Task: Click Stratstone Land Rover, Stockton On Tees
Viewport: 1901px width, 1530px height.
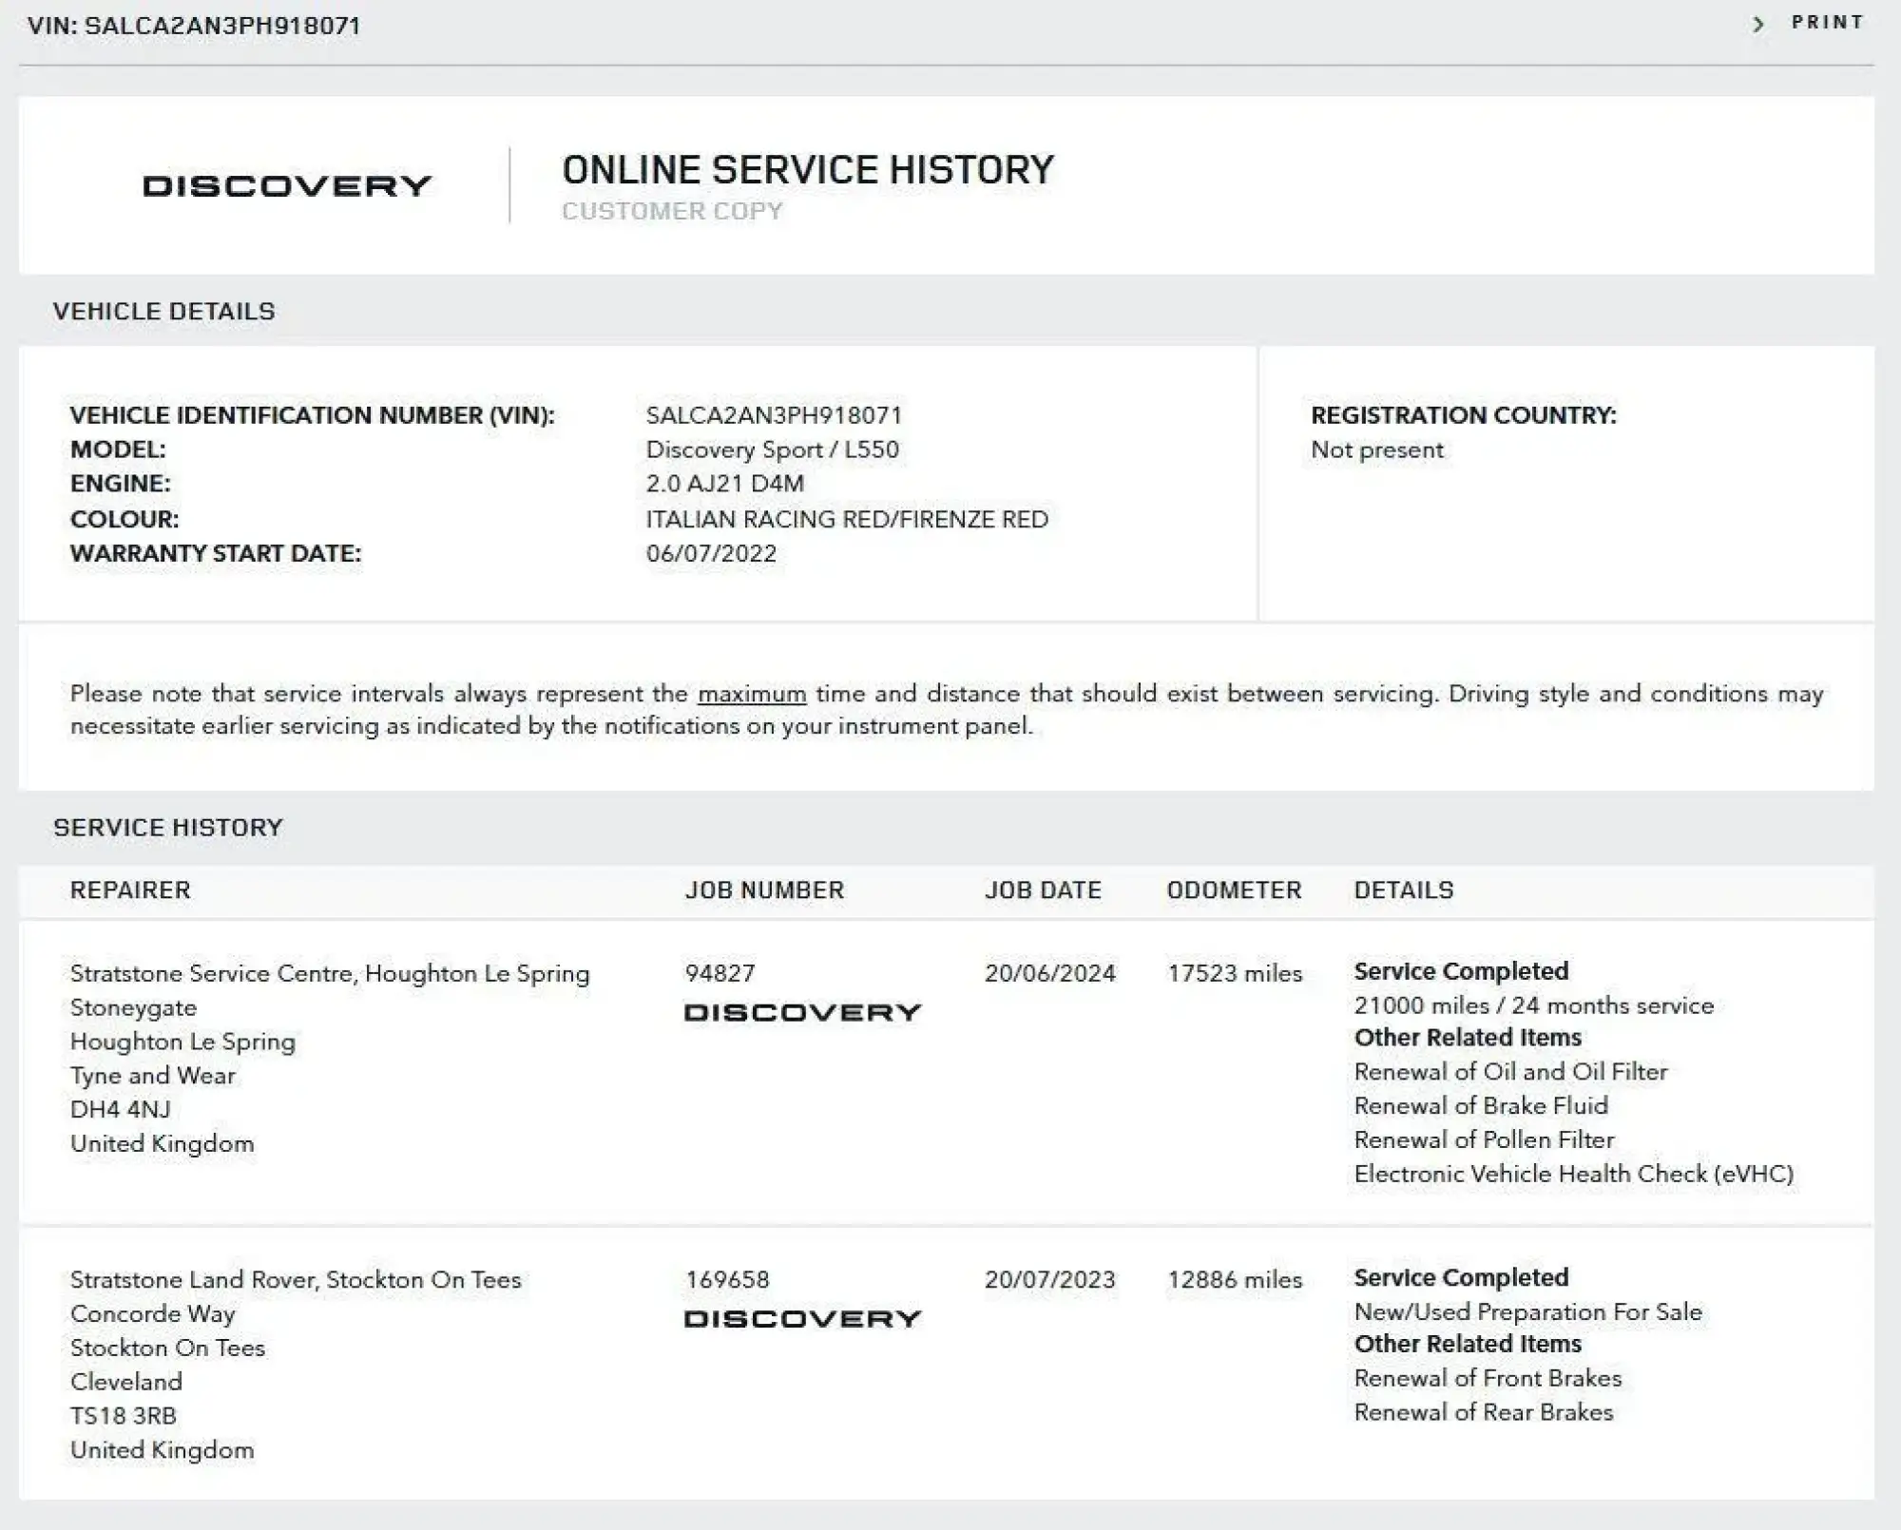Action: click(x=296, y=1280)
